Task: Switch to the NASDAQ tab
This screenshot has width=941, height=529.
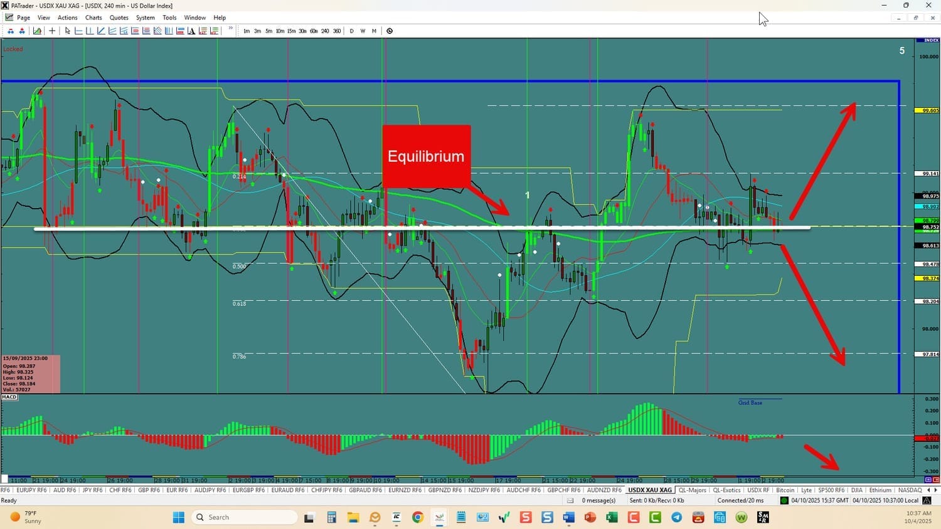Action: [910, 490]
